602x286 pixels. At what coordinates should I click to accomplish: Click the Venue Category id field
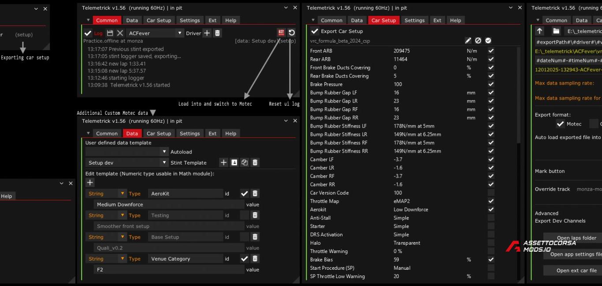[186, 259]
